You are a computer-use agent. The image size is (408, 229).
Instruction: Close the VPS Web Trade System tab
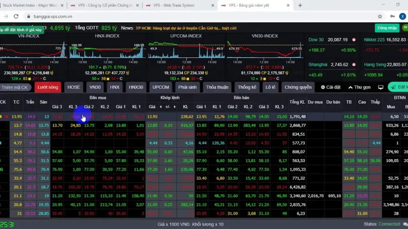pos(214,6)
